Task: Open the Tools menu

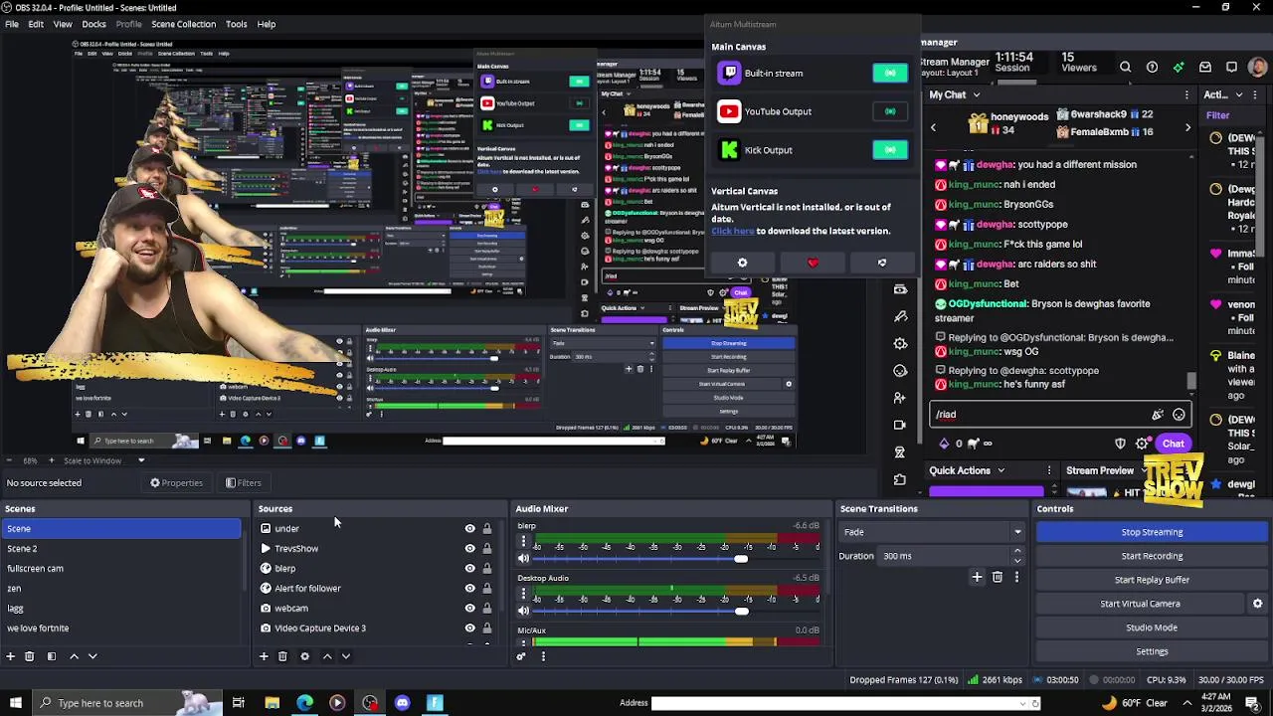Action: pos(236,24)
